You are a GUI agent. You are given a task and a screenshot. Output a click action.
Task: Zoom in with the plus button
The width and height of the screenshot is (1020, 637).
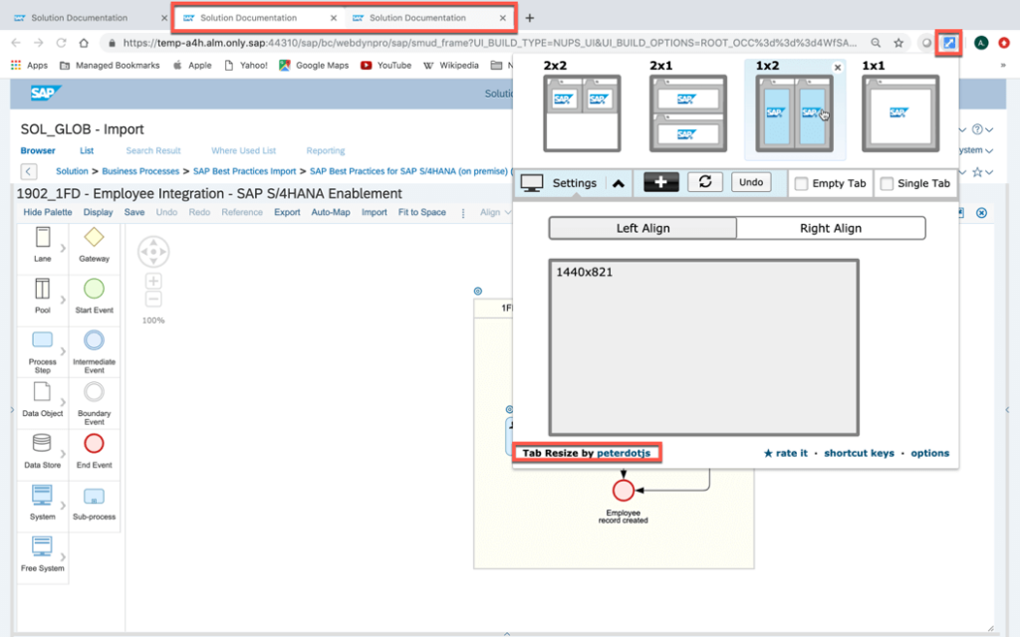153,281
